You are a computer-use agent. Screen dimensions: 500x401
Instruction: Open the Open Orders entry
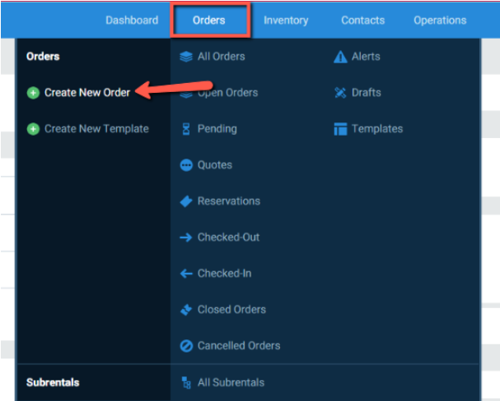click(x=227, y=93)
